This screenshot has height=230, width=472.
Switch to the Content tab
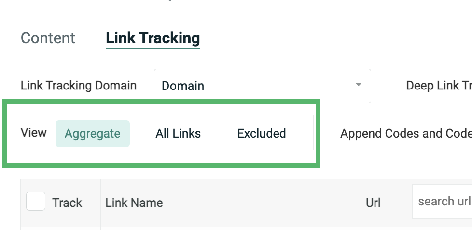click(48, 38)
